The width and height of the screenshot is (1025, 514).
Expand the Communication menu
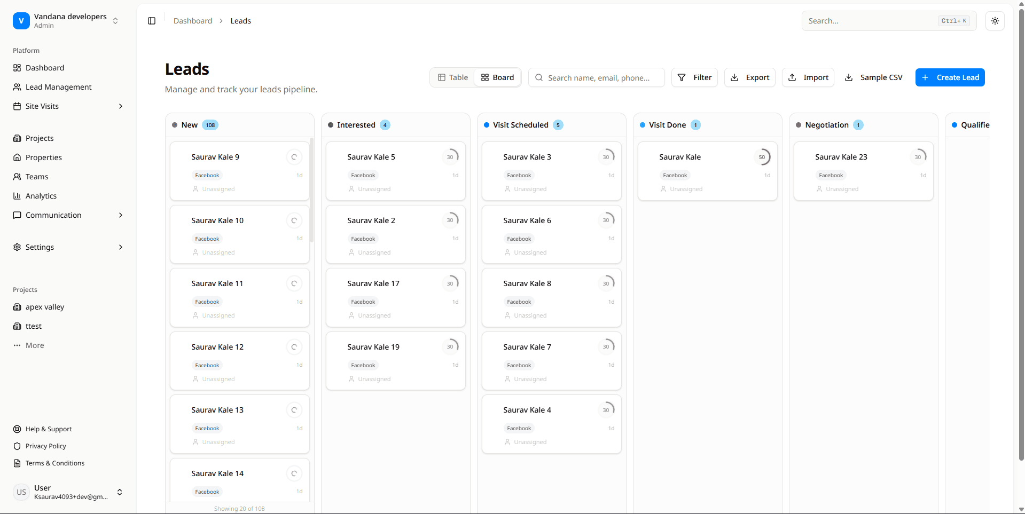(x=121, y=215)
